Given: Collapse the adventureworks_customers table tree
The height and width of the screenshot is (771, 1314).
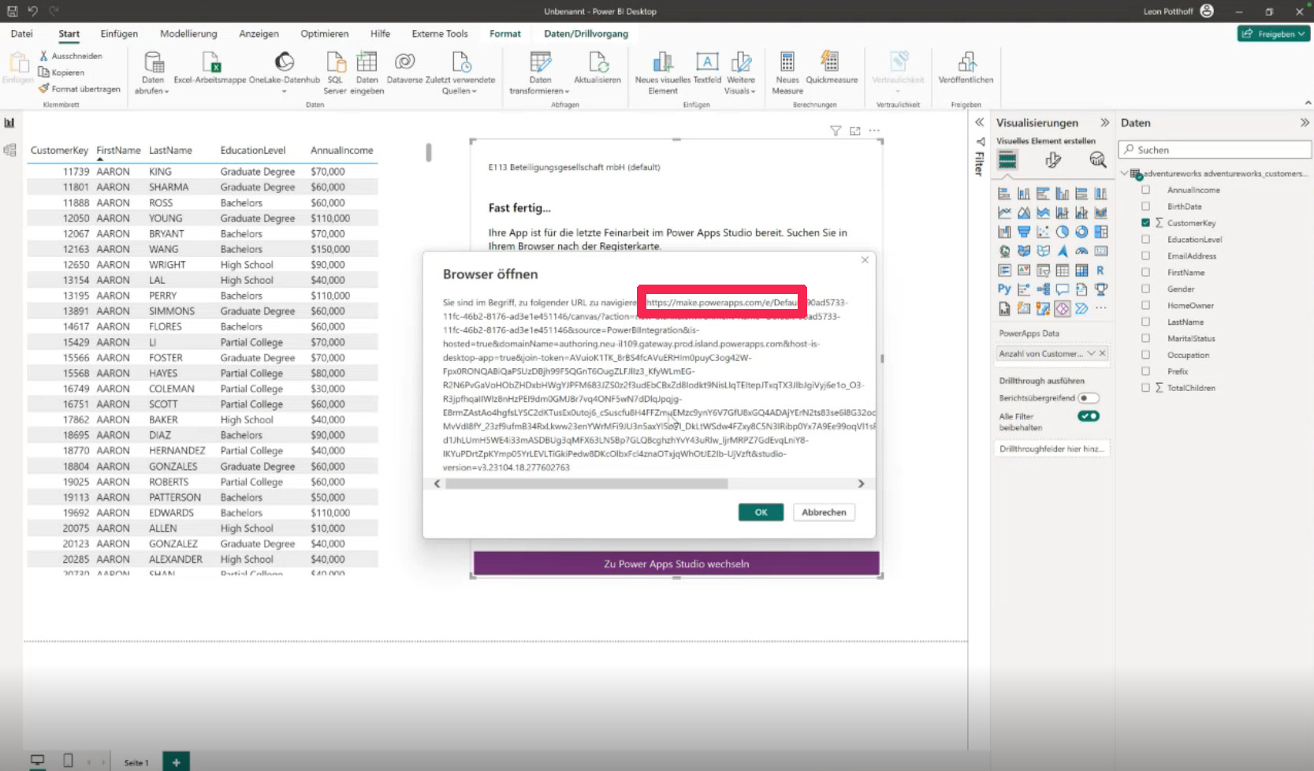Looking at the screenshot, I should pos(1124,173).
